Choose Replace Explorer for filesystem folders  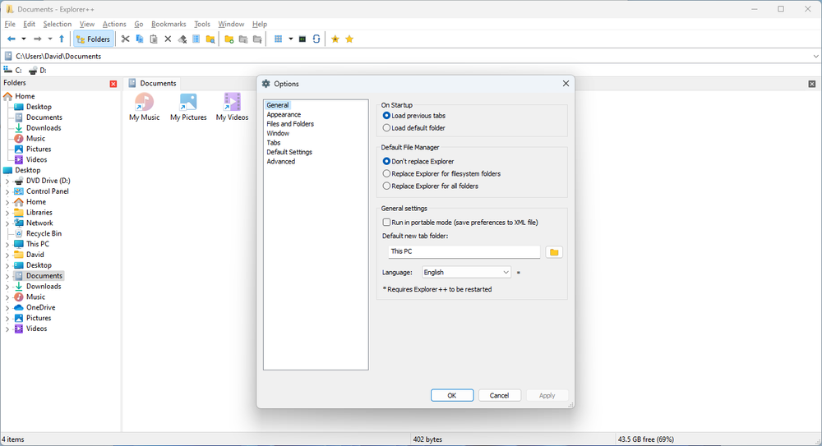[x=441, y=173]
